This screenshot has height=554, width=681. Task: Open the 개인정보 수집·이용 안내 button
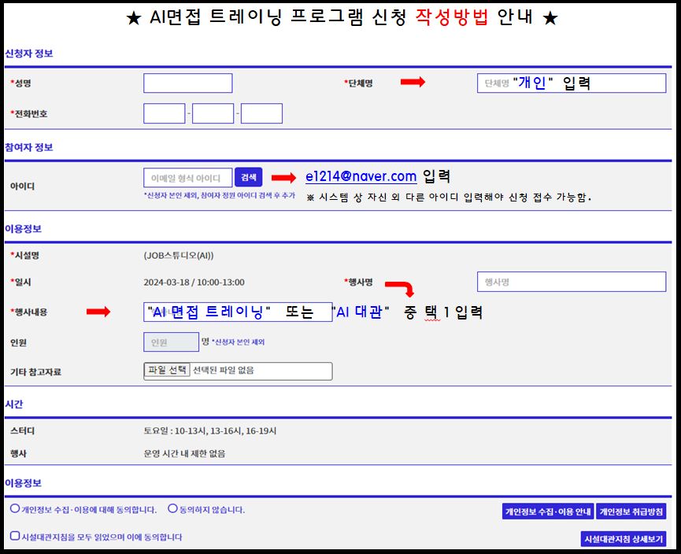click(x=548, y=512)
